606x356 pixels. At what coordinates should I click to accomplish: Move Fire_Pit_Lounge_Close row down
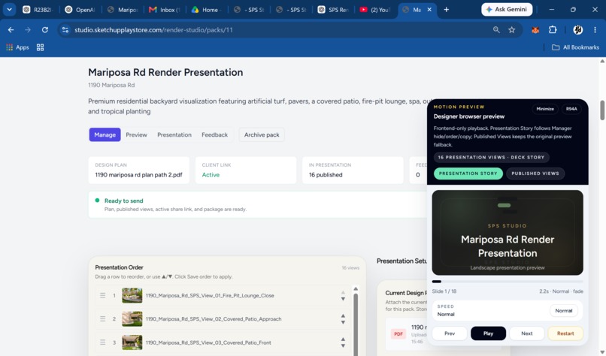click(343, 299)
